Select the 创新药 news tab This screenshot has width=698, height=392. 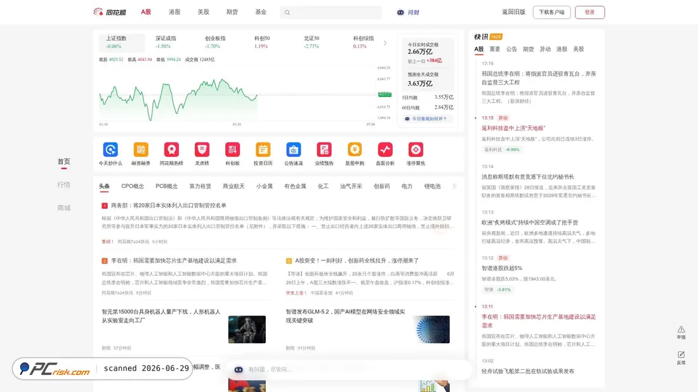pos(382,186)
